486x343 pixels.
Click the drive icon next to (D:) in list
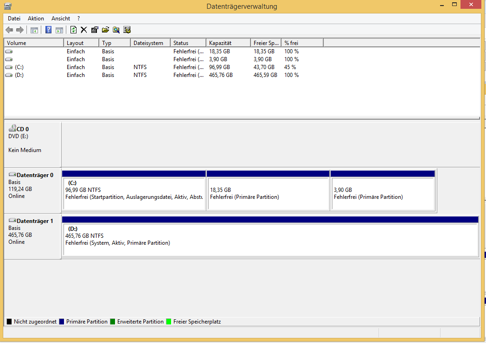(9, 75)
